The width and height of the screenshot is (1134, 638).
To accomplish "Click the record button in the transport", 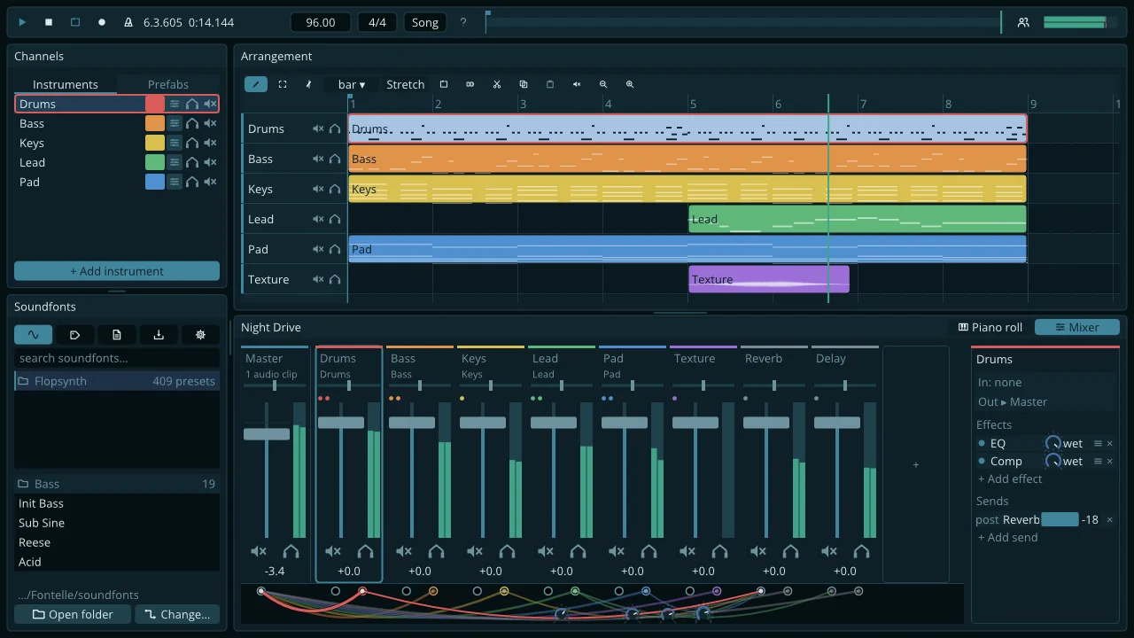I will pos(102,22).
